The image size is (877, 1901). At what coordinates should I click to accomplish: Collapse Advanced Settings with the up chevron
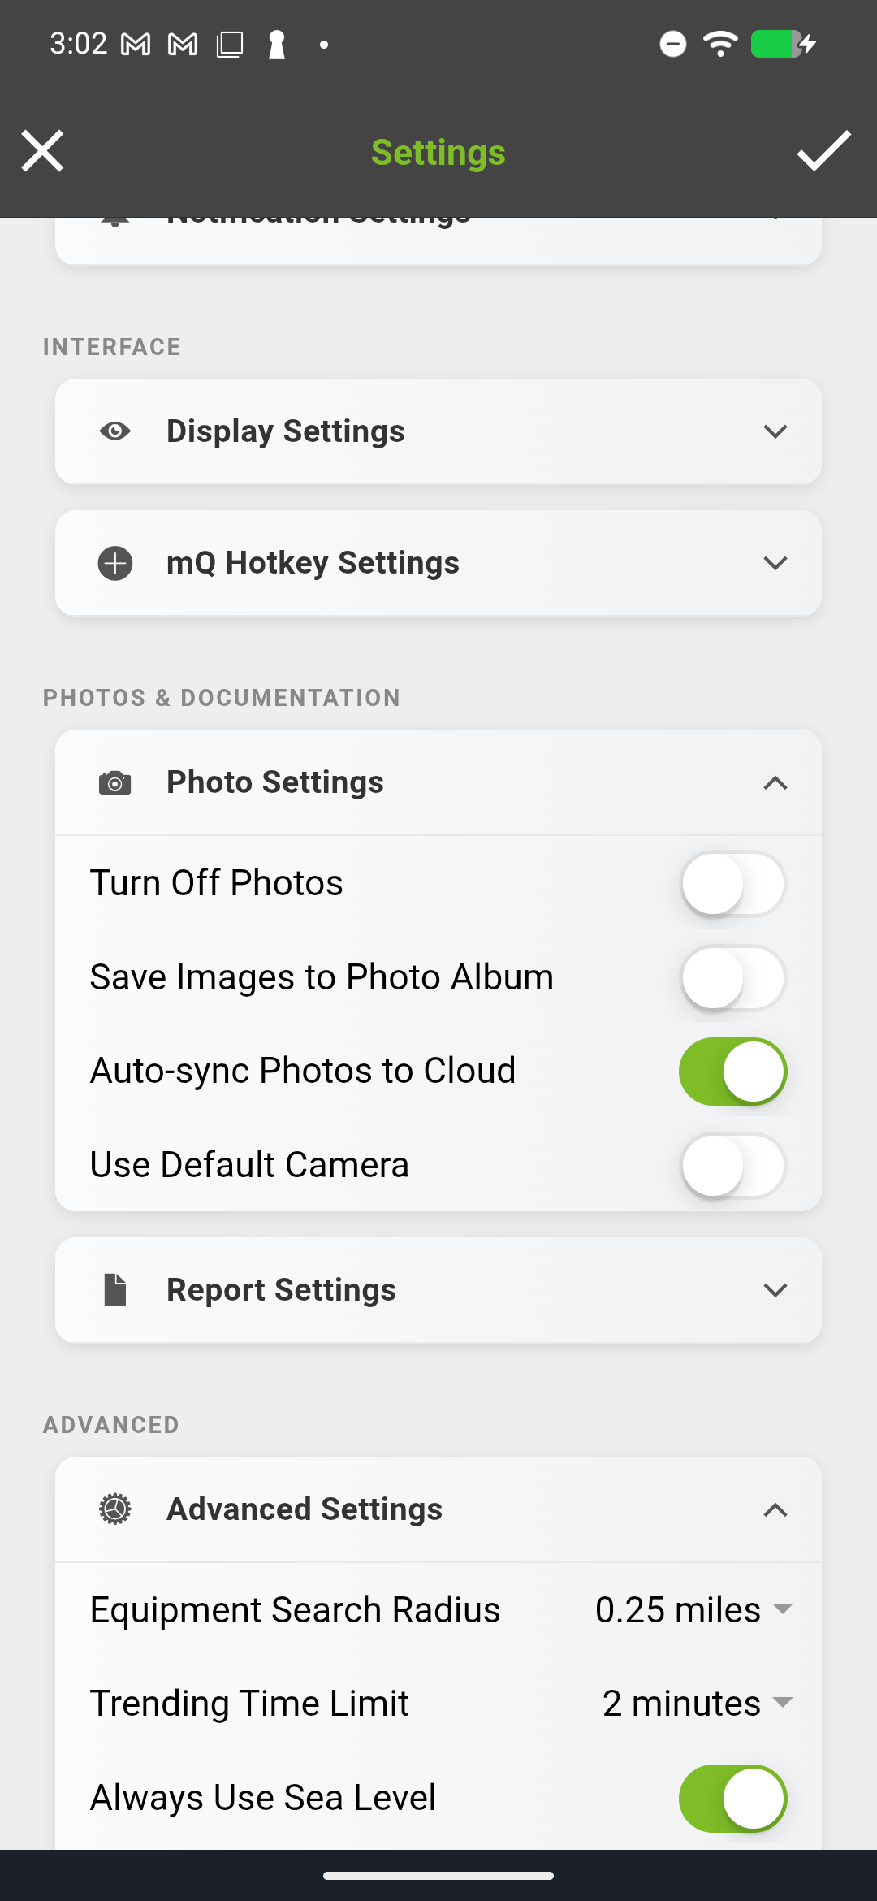tap(775, 1510)
